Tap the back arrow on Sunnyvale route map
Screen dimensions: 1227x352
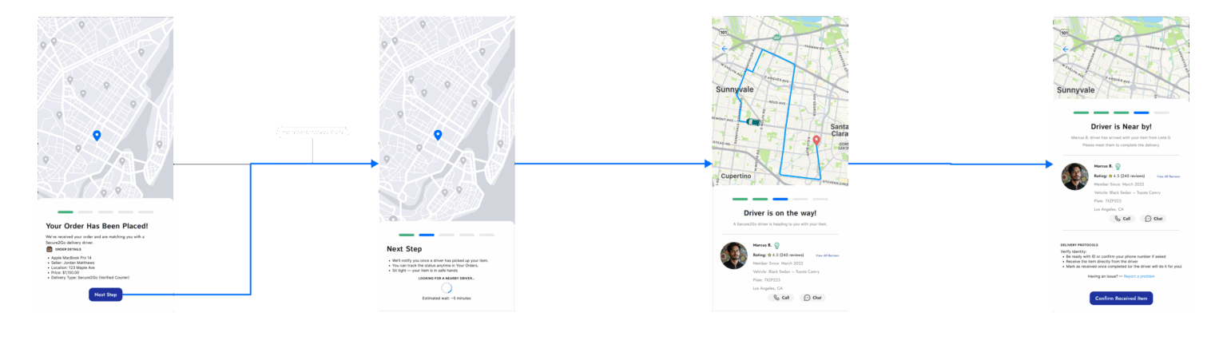725,49
